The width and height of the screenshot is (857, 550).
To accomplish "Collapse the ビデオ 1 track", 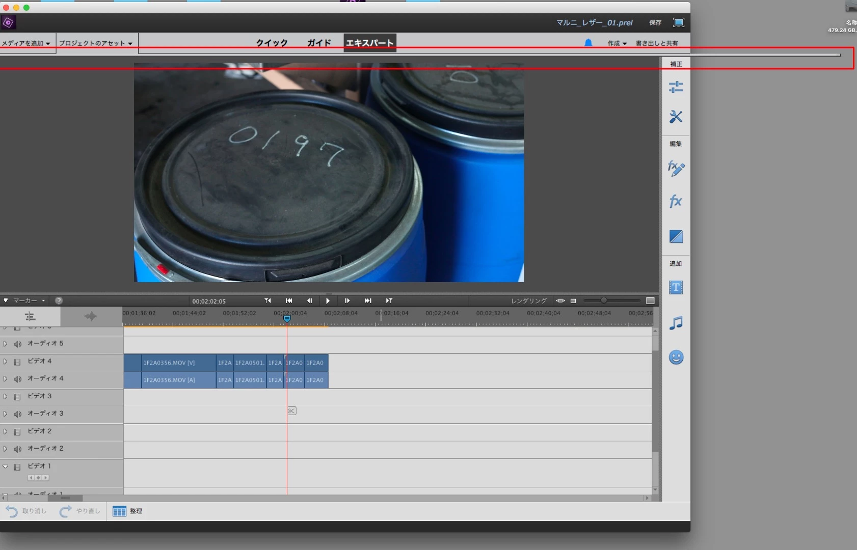I will pos(5,466).
